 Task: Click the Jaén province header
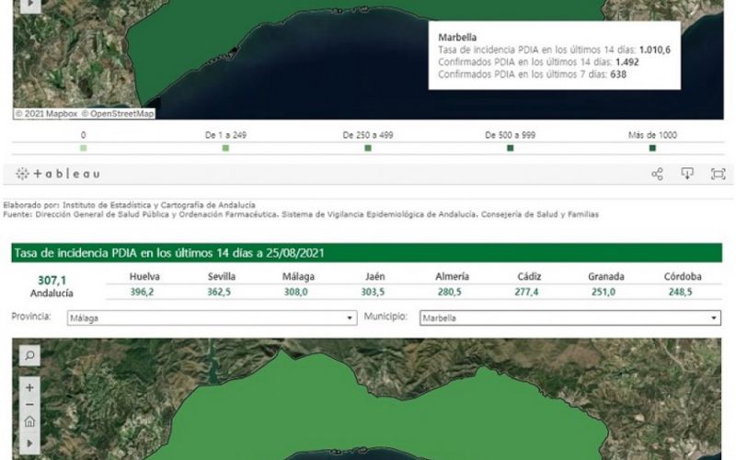[375, 277]
